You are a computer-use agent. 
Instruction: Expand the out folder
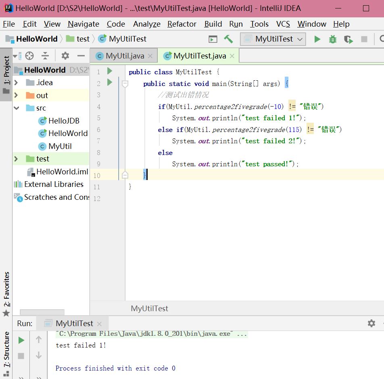(16, 95)
